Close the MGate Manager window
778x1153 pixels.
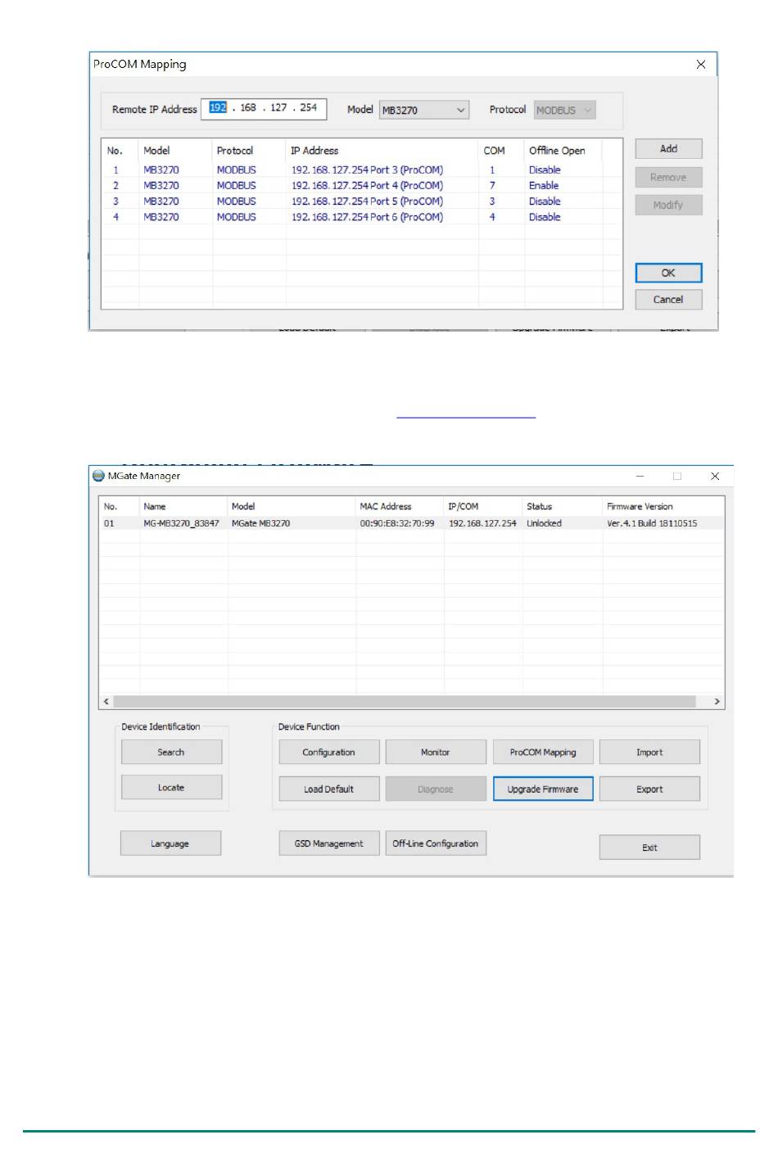pyautogui.click(x=715, y=476)
